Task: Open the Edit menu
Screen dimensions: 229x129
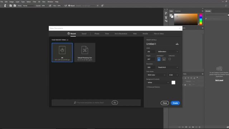Action: [x=6, y=2]
